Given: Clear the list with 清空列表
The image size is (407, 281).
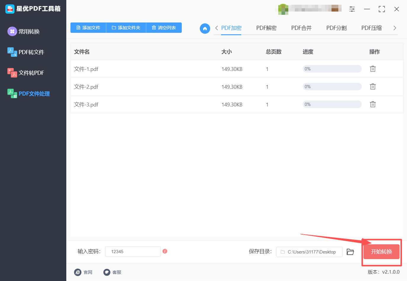Looking at the screenshot, I should click(x=164, y=28).
